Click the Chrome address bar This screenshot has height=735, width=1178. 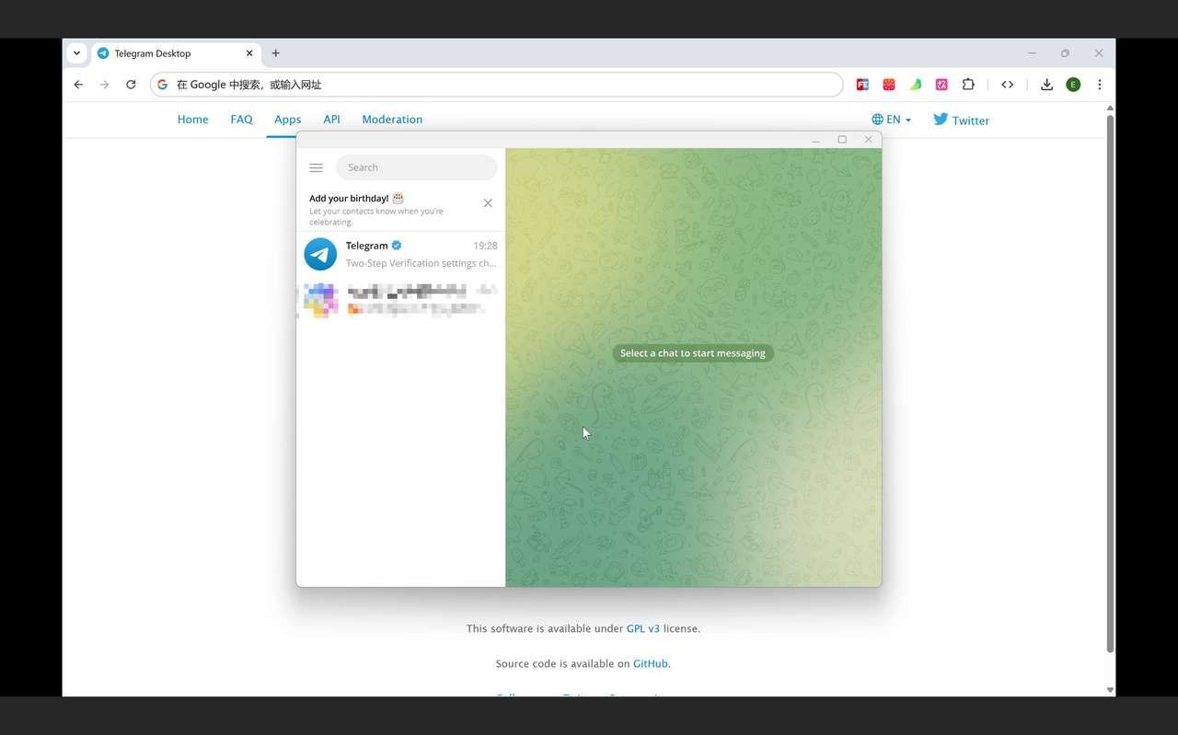pos(497,85)
